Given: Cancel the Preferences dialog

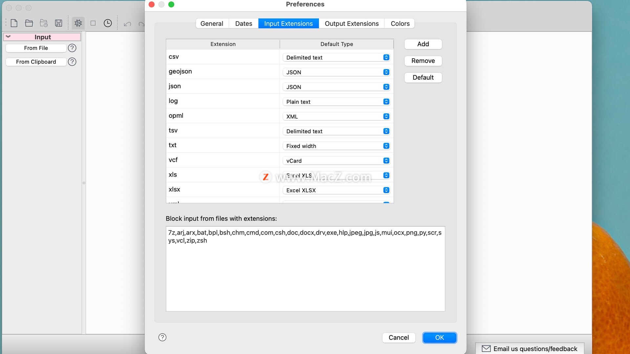Looking at the screenshot, I should (x=399, y=338).
